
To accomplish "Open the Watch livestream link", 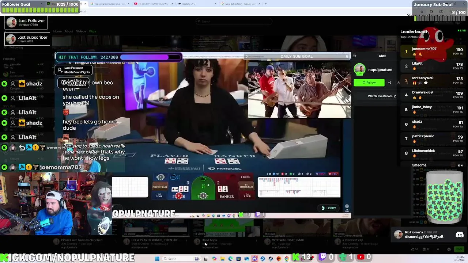I will point(382,96).
